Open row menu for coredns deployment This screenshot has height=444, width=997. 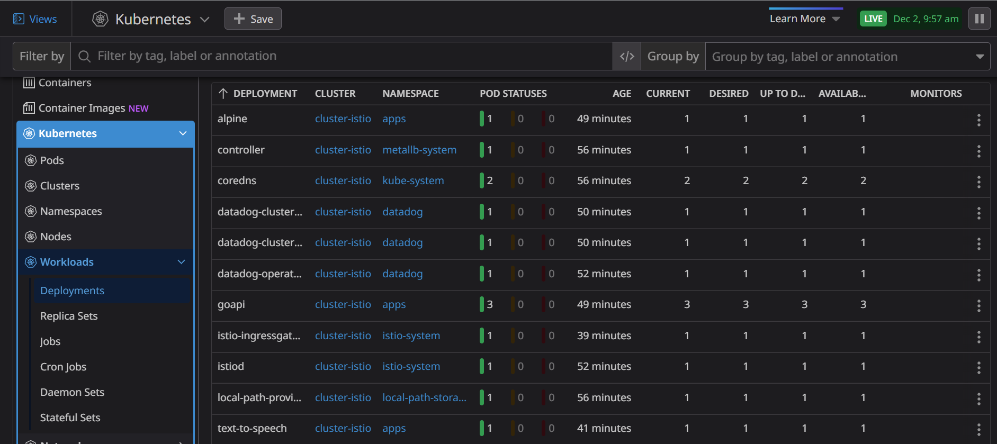click(978, 182)
